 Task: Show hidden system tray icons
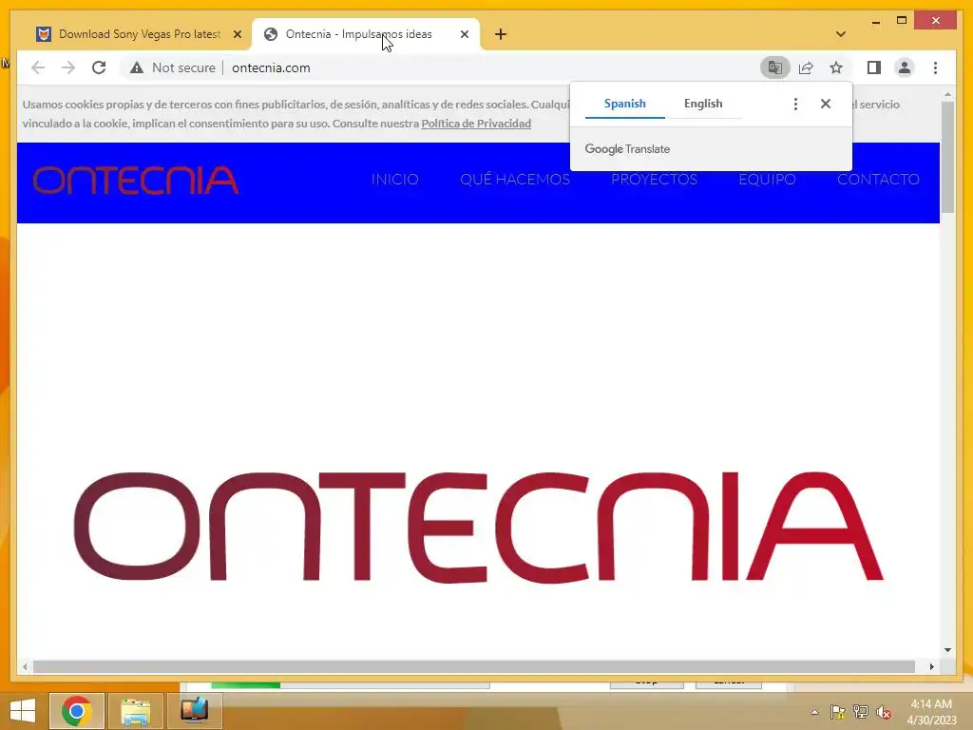coord(814,712)
